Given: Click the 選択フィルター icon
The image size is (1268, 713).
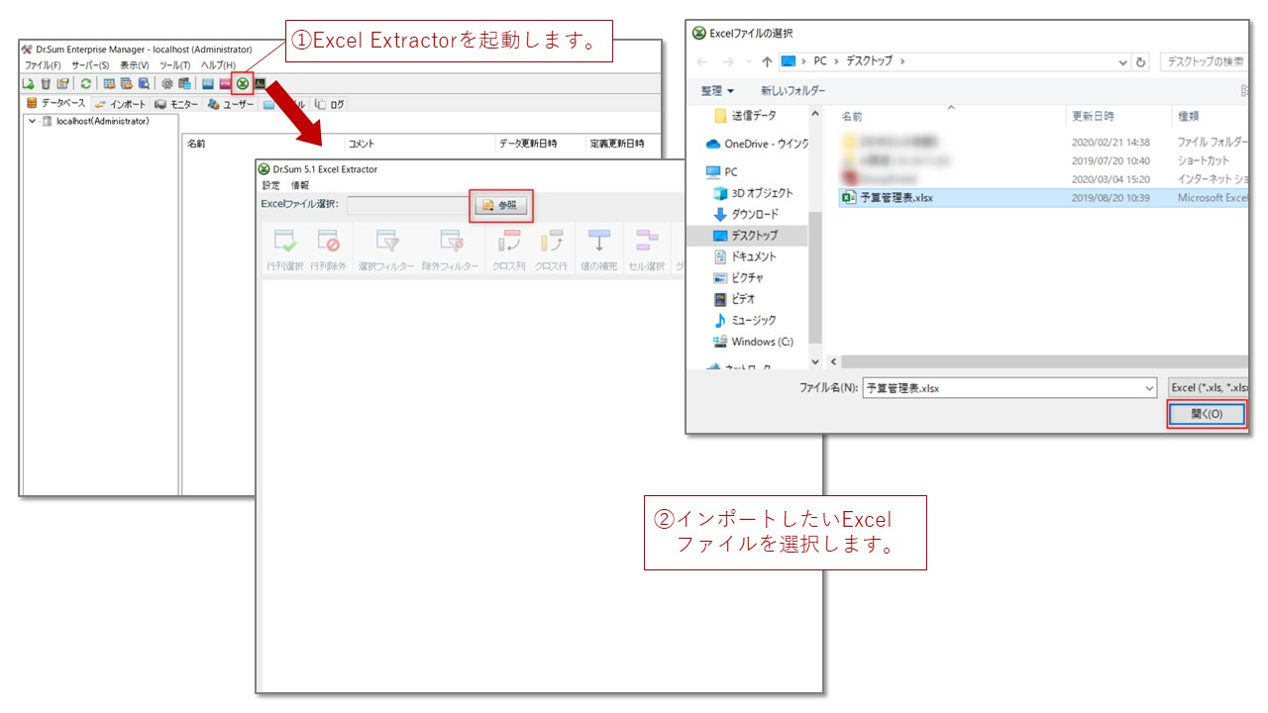Looking at the screenshot, I should pyautogui.click(x=387, y=248).
